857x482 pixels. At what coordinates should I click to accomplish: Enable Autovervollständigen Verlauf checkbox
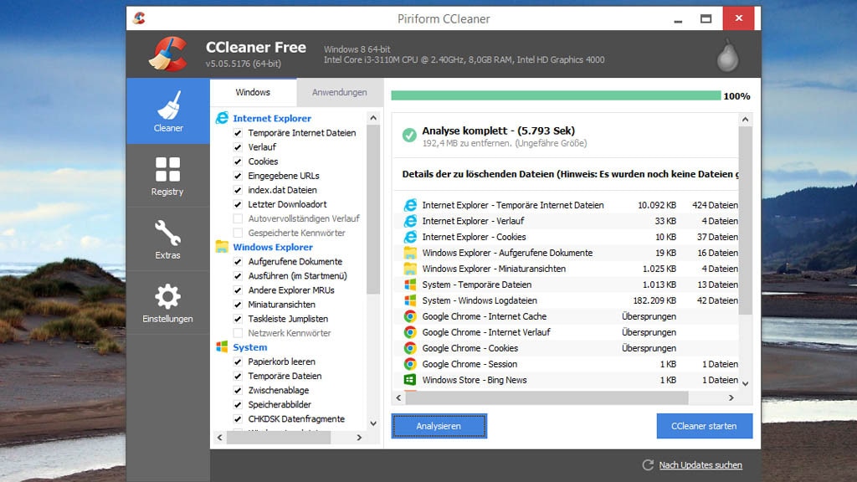click(238, 218)
